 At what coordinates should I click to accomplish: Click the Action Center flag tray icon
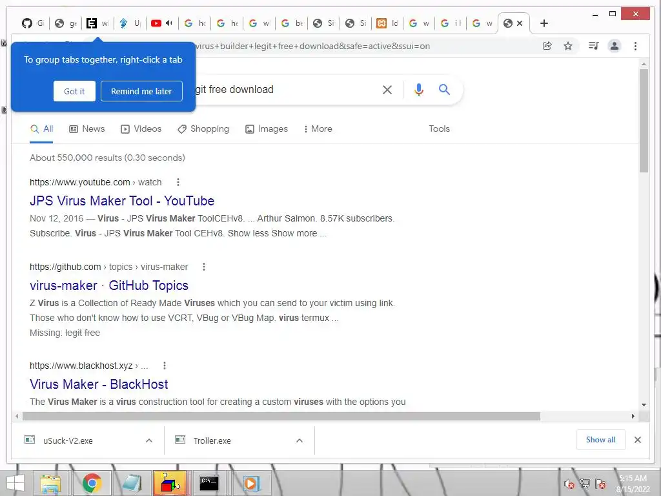pos(600,484)
